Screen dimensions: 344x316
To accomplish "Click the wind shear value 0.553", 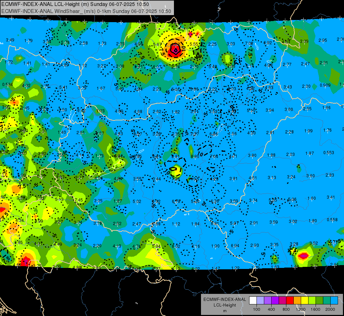I will tap(329, 153).
